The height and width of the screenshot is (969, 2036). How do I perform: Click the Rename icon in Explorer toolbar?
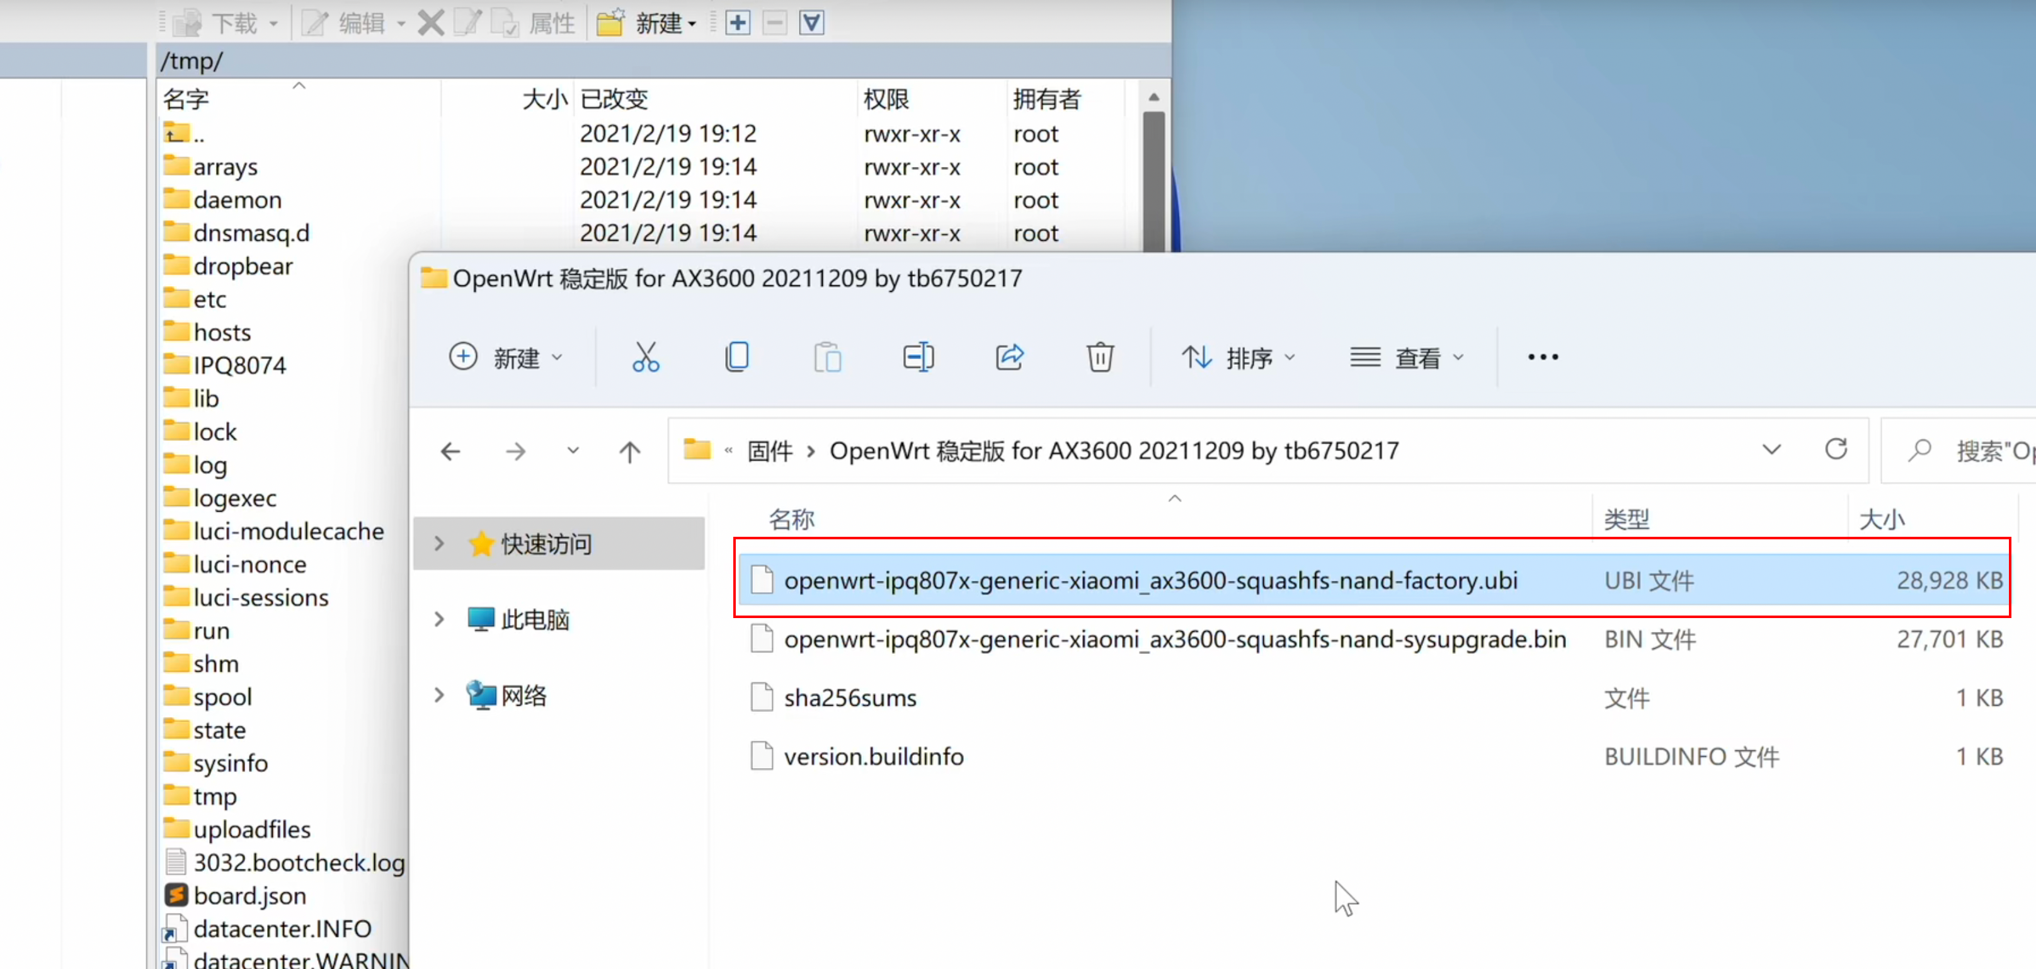pyautogui.click(x=918, y=357)
